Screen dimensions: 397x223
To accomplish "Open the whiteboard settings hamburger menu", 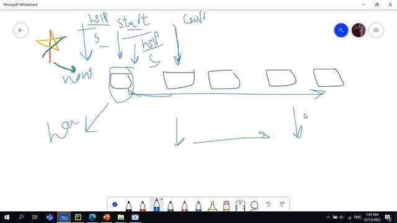I will tap(376, 30).
